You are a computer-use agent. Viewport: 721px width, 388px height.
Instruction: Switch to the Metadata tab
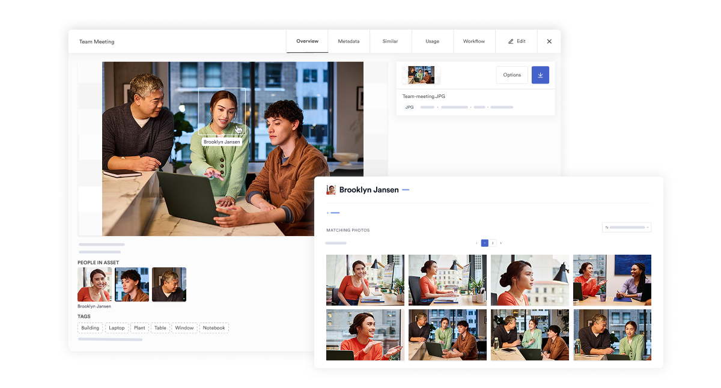pyautogui.click(x=348, y=41)
